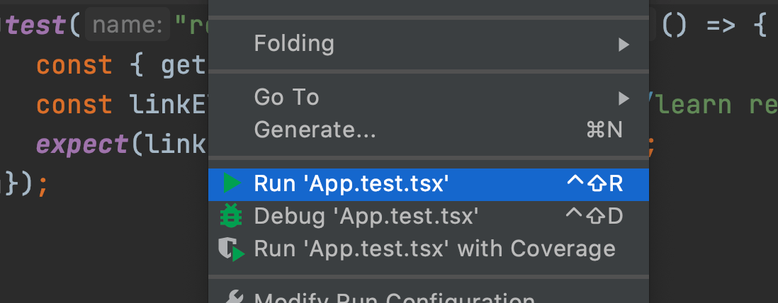Choose Generate... from the context menu
778x303 pixels.
(315, 130)
